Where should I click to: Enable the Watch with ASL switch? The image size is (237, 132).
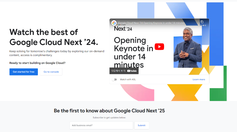114,80
